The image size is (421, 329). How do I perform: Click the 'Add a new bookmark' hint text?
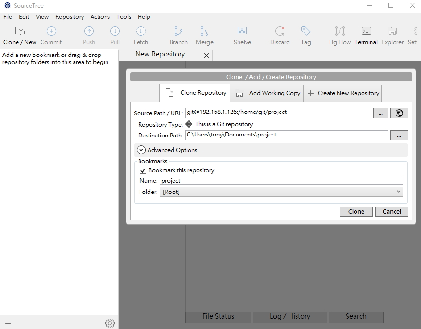(55, 58)
